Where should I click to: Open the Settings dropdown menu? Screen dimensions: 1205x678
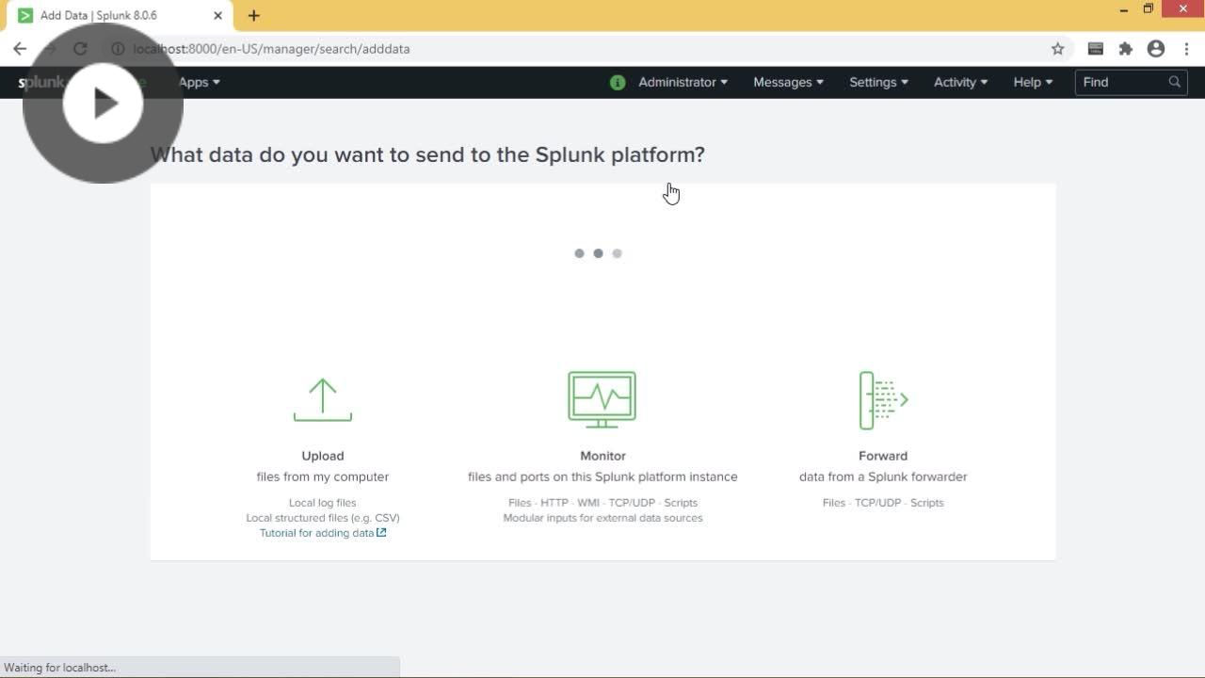(878, 83)
